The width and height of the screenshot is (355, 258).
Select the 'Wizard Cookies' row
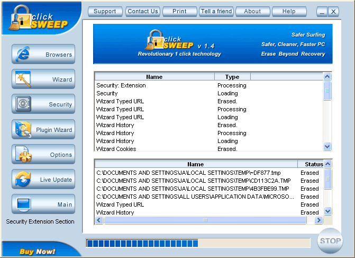(x=209, y=149)
